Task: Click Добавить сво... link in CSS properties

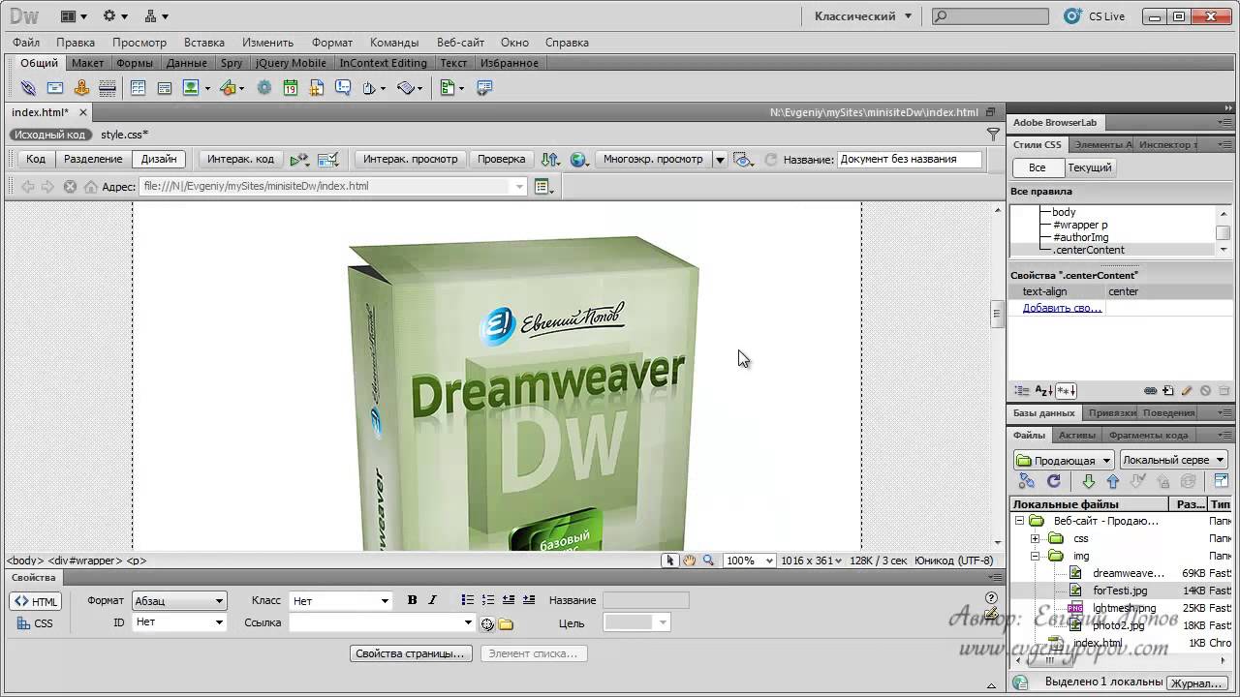Action: tap(1062, 308)
